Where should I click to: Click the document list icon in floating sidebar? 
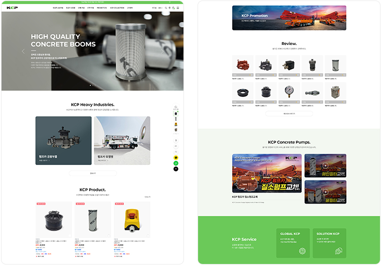coord(176,140)
